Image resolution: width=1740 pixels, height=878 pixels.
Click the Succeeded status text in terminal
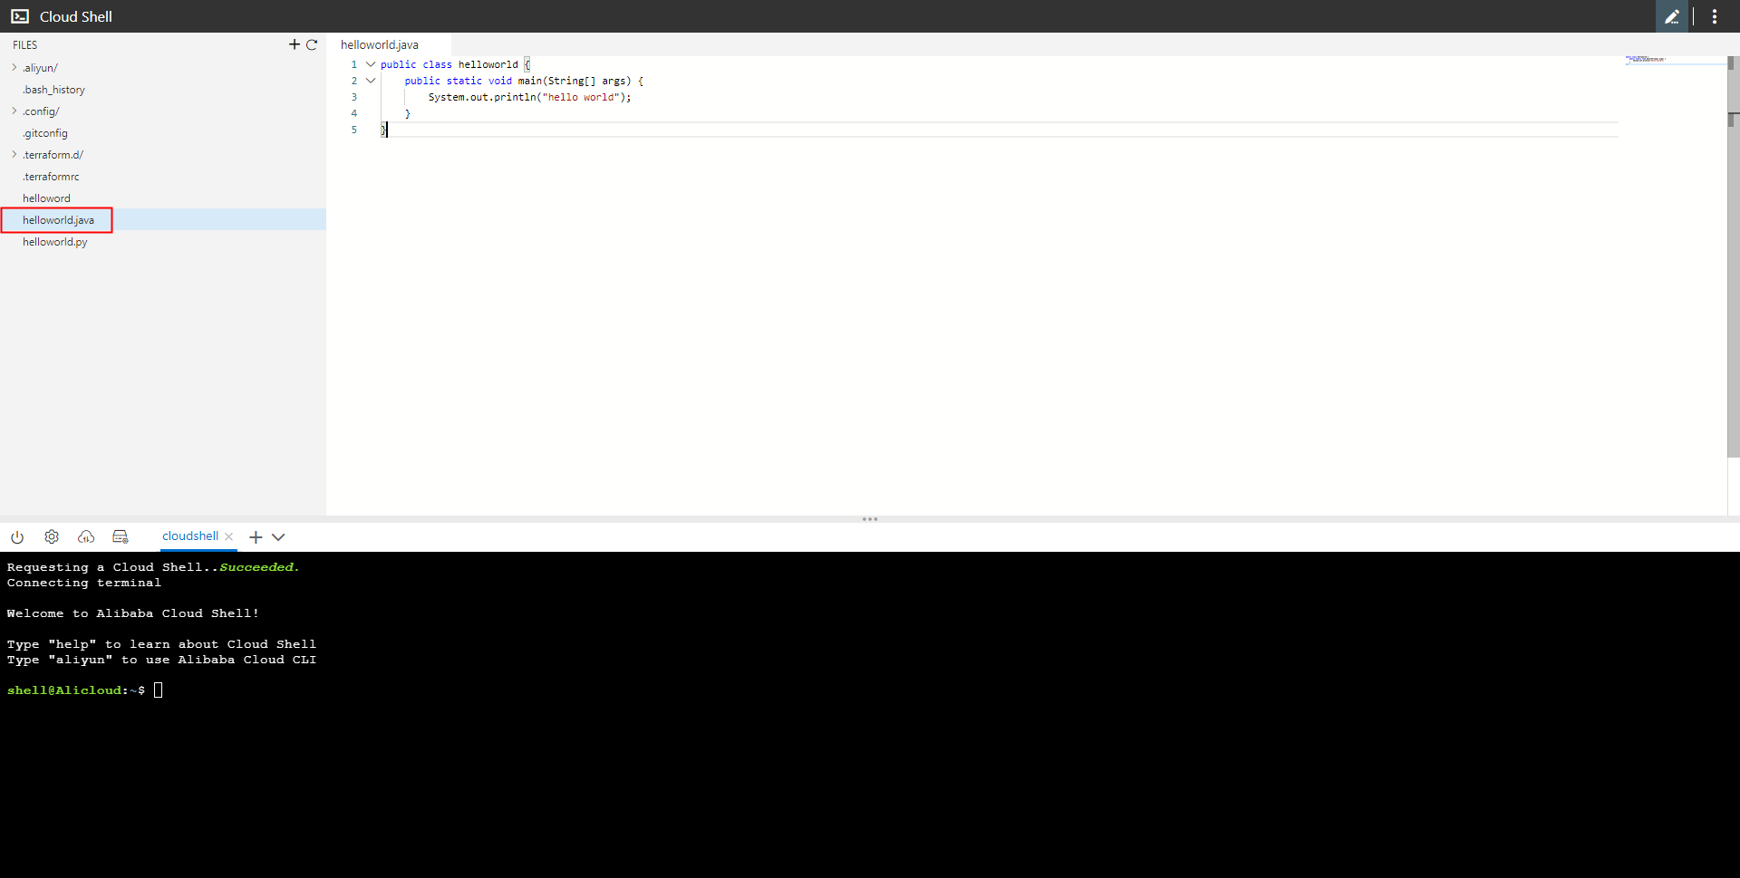pos(258,567)
